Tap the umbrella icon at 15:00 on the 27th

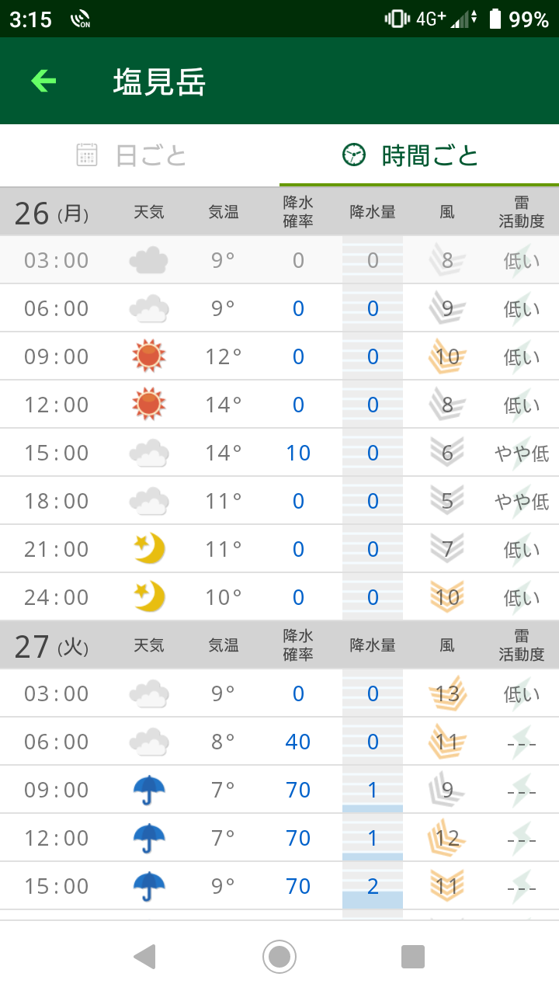[x=148, y=886]
